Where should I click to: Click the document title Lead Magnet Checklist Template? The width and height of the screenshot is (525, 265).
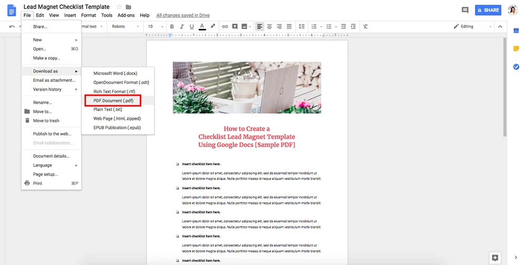pyautogui.click(x=66, y=7)
